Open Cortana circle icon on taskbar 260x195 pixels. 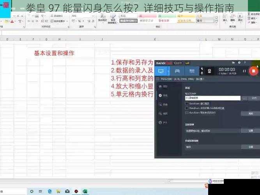click(x=32, y=191)
